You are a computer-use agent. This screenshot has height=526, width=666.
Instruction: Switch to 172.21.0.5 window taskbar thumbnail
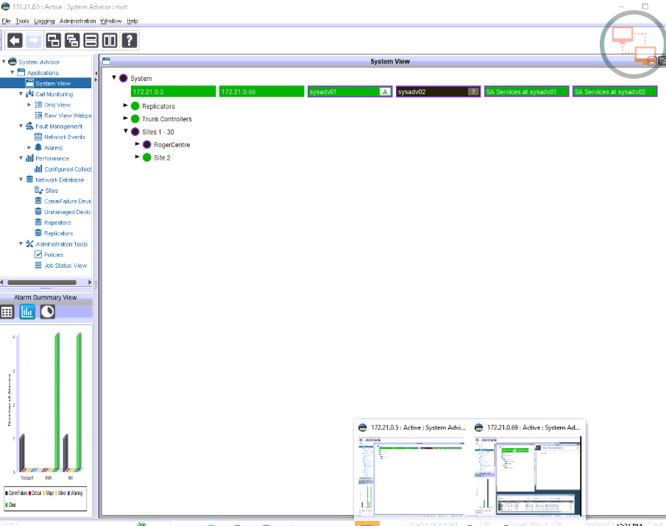pos(412,469)
